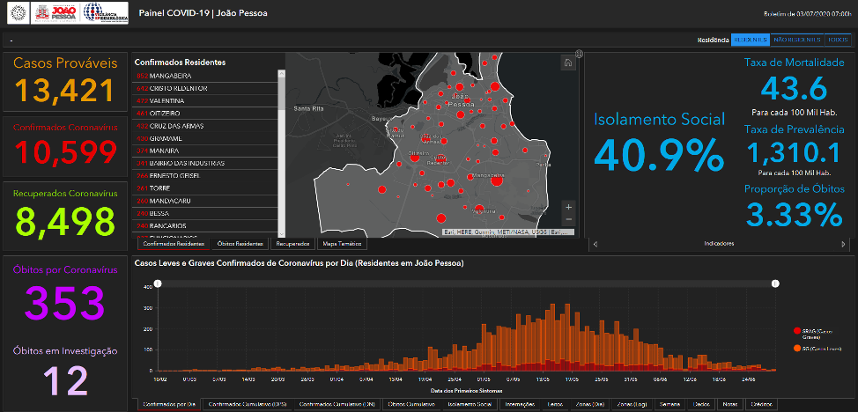Click the municipal coat of arms icon
This screenshot has width=858, height=412.
(16, 13)
